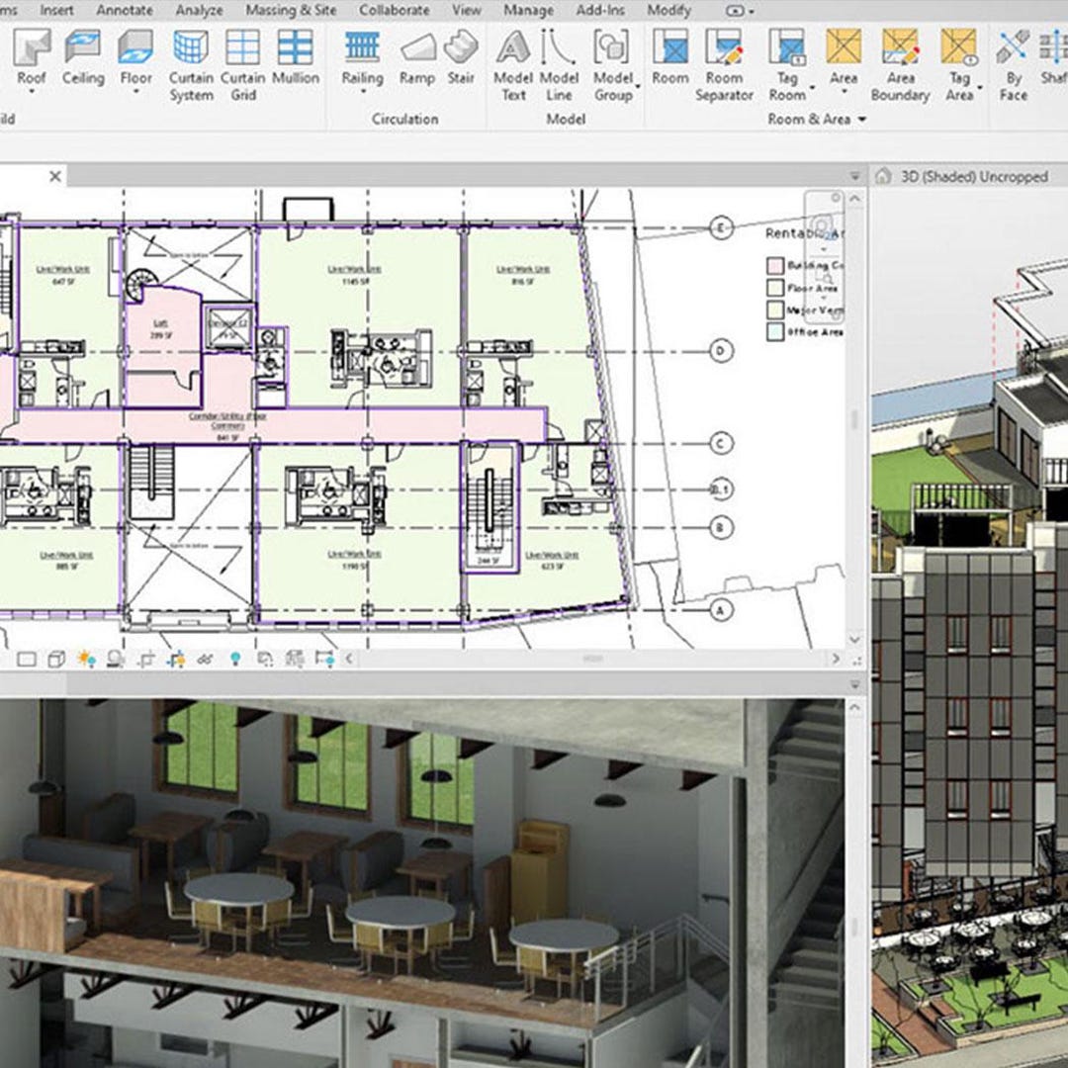Choose the Curtain Grid tool
Viewport: 1068px width, 1068px height.
[x=243, y=65]
